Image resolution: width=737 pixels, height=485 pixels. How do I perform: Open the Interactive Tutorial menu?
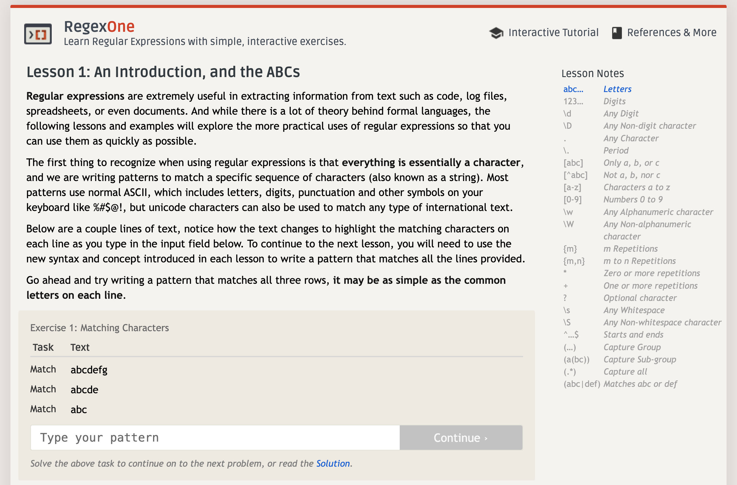coord(553,32)
